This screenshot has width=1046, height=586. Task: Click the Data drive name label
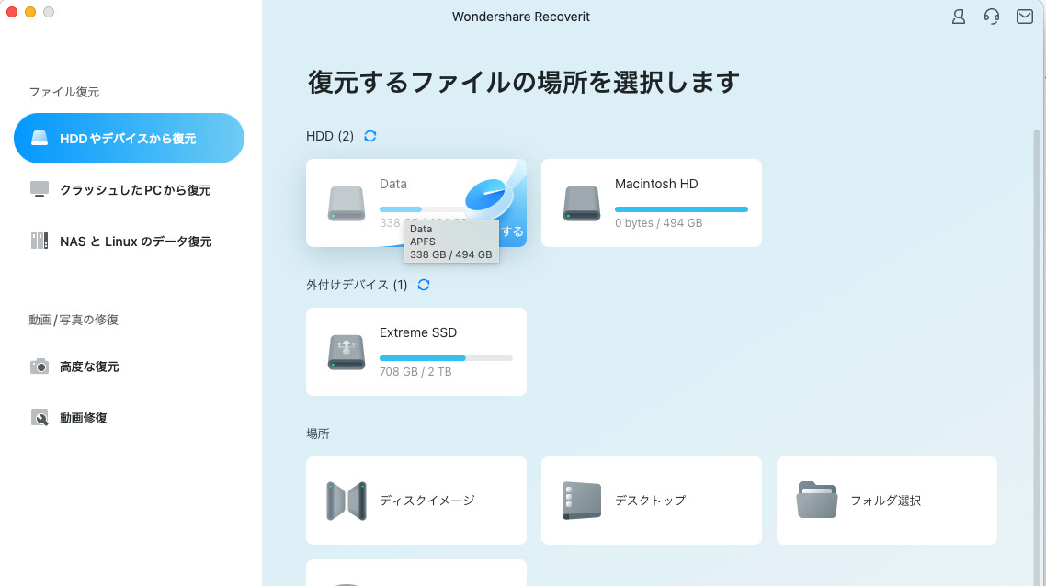[x=392, y=184]
